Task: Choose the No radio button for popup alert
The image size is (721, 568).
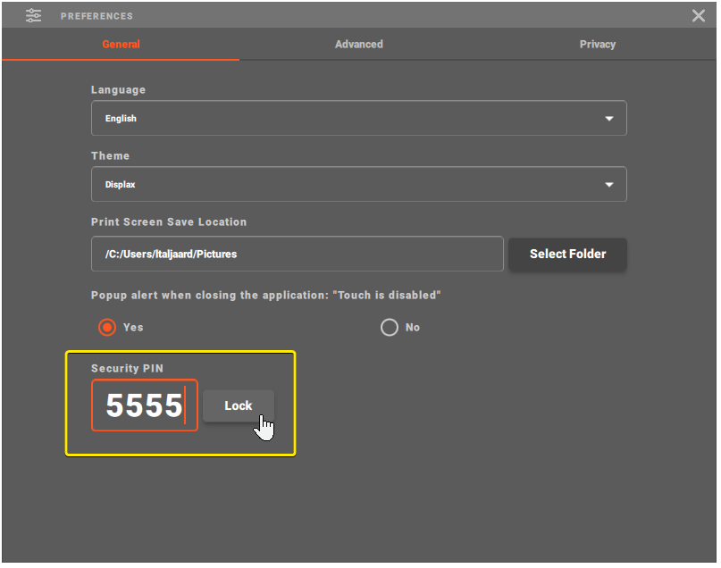Action: (x=389, y=327)
